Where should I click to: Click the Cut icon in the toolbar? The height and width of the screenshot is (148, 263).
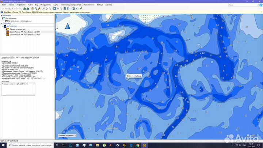[3, 8]
